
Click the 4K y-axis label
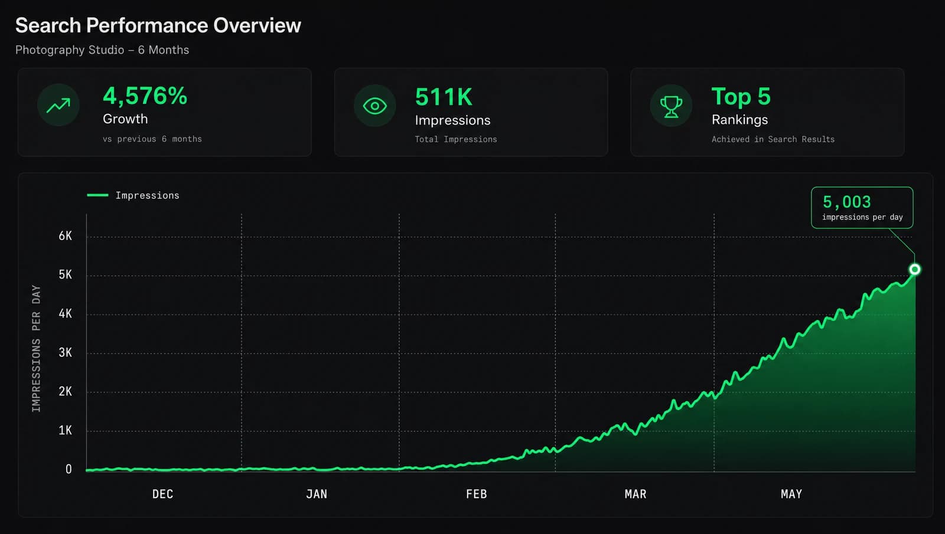[x=65, y=314]
